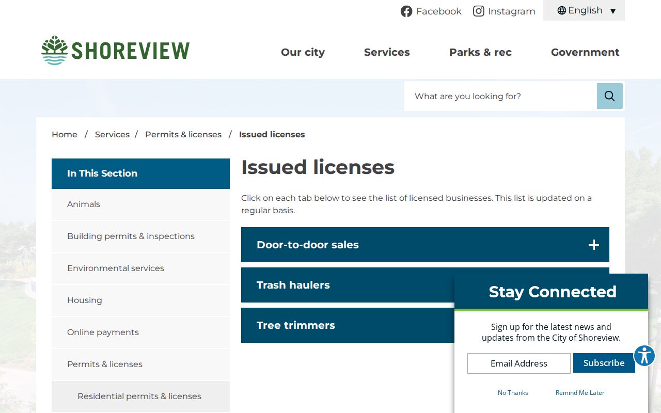Open Residential permits & licenses sidebar link

coord(140,396)
